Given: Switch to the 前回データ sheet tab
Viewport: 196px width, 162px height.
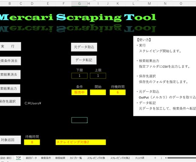Looking at the screenshot, I should click(x=31, y=158).
